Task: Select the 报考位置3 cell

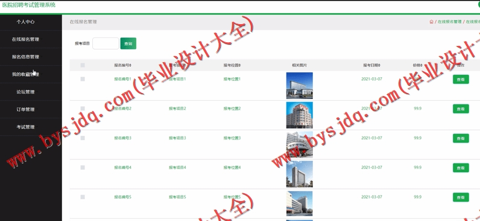Action: (x=232, y=138)
